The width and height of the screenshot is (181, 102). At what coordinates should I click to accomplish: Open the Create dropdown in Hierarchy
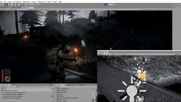(3, 87)
